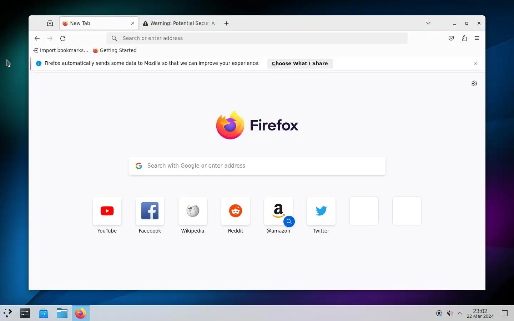514x321 pixels.
Task: Click Choose What I Share button
Action: [300, 63]
